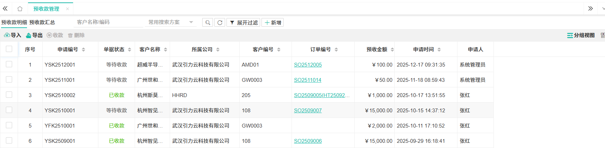605x148 pixels.
Task: Open the 分组视图 grouped view
Action: coord(581,35)
